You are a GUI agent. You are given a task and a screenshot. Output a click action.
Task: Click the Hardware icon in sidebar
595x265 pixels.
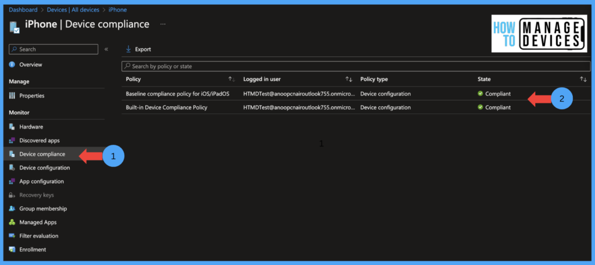click(x=12, y=127)
